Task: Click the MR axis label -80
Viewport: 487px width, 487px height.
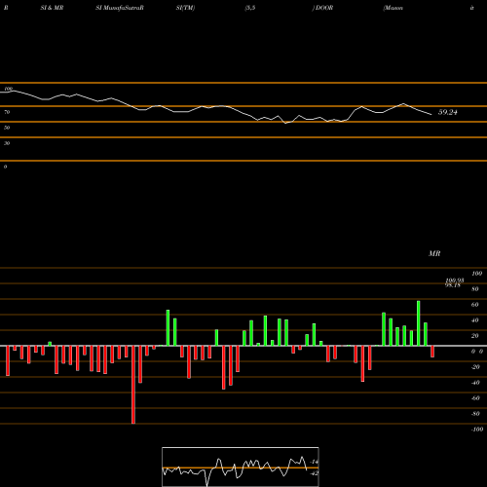Action: click(475, 414)
